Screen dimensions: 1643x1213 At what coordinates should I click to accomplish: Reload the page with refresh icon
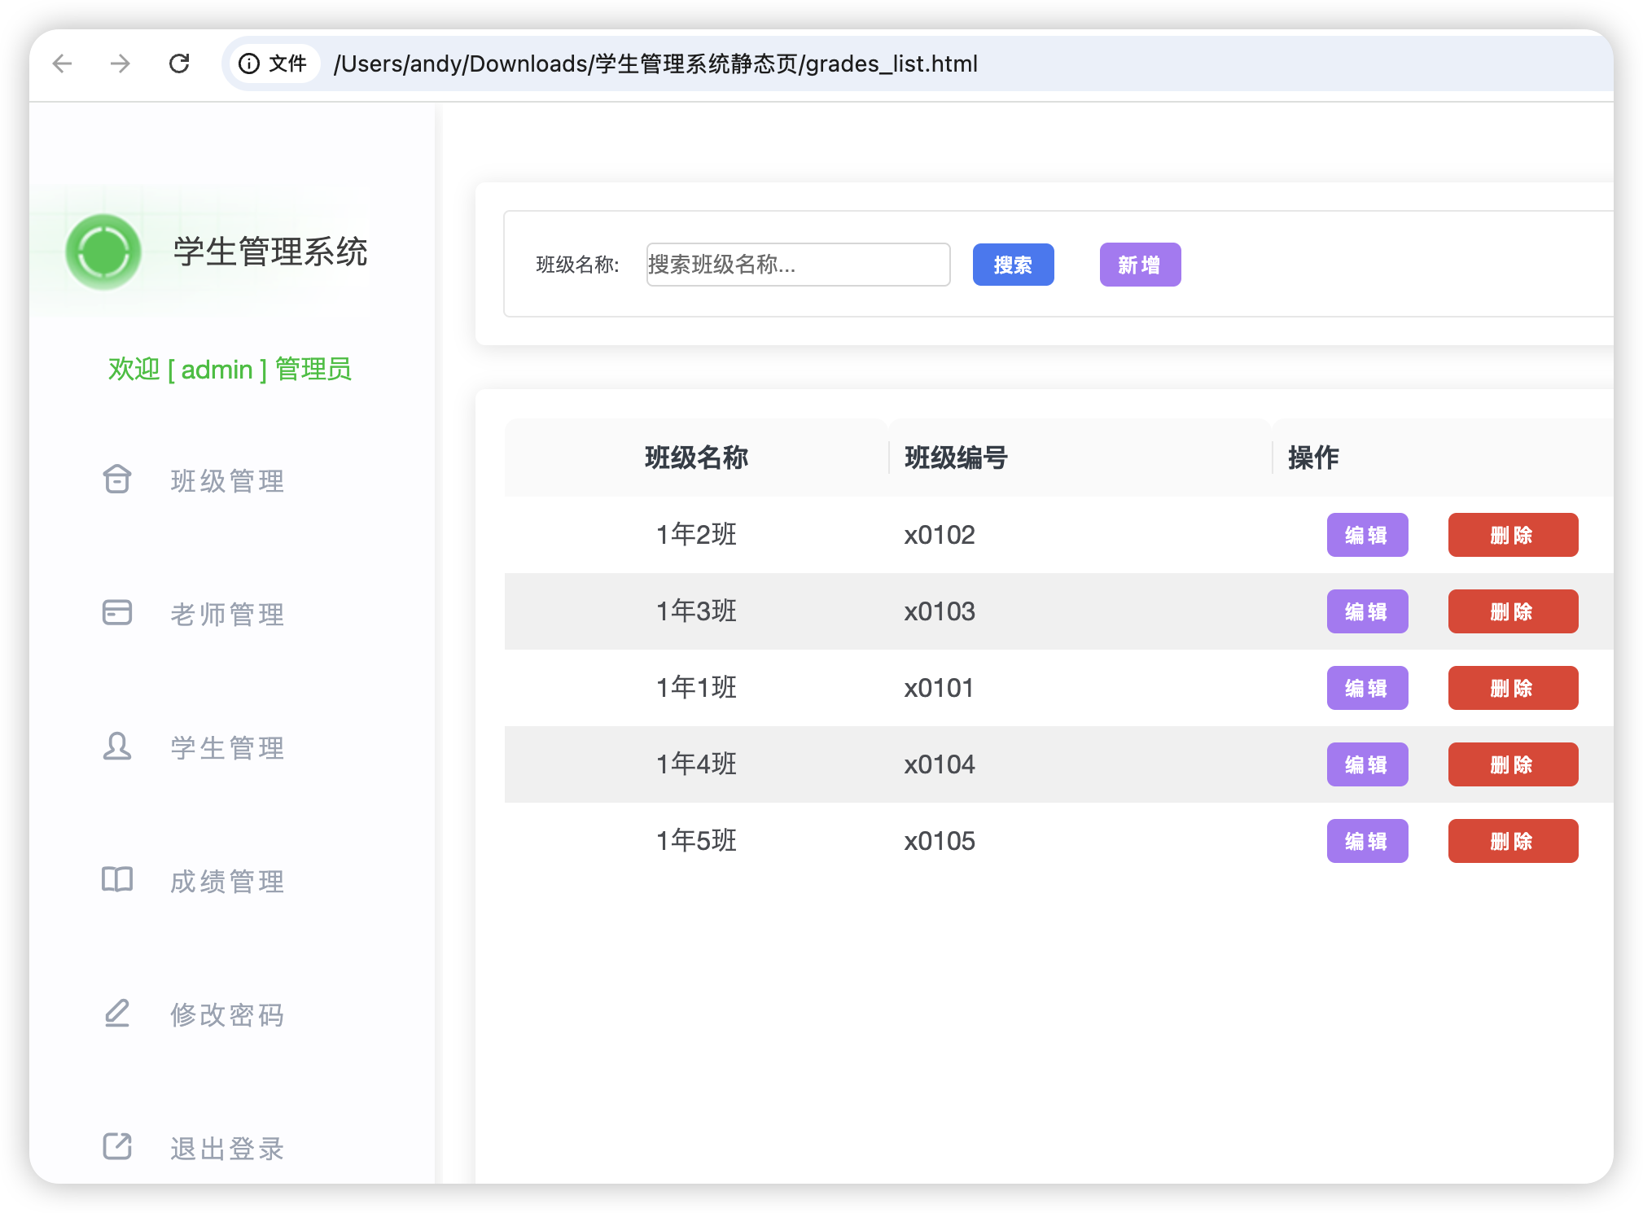coord(179,63)
